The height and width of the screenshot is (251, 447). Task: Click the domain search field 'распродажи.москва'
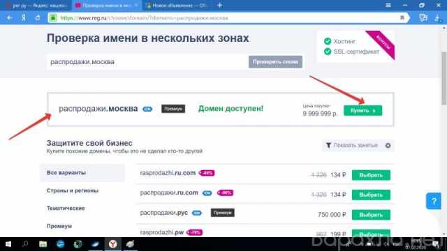[147, 62]
